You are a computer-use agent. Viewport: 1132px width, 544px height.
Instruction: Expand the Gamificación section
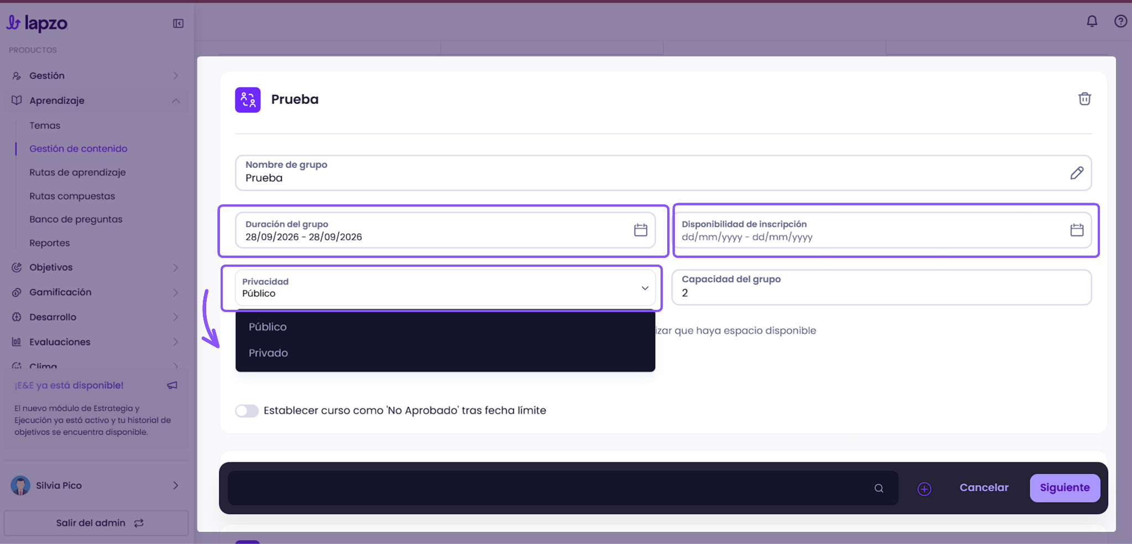coord(96,292)
